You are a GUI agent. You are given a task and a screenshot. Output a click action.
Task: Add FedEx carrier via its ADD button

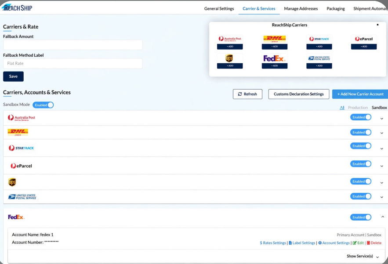(x=275, y=66)
